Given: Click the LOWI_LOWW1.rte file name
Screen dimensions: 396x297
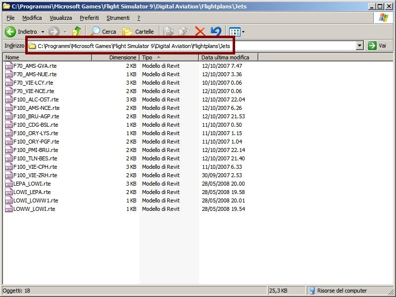Looking at the screenshot, I should pyautogui.click(x=36, y=200).
